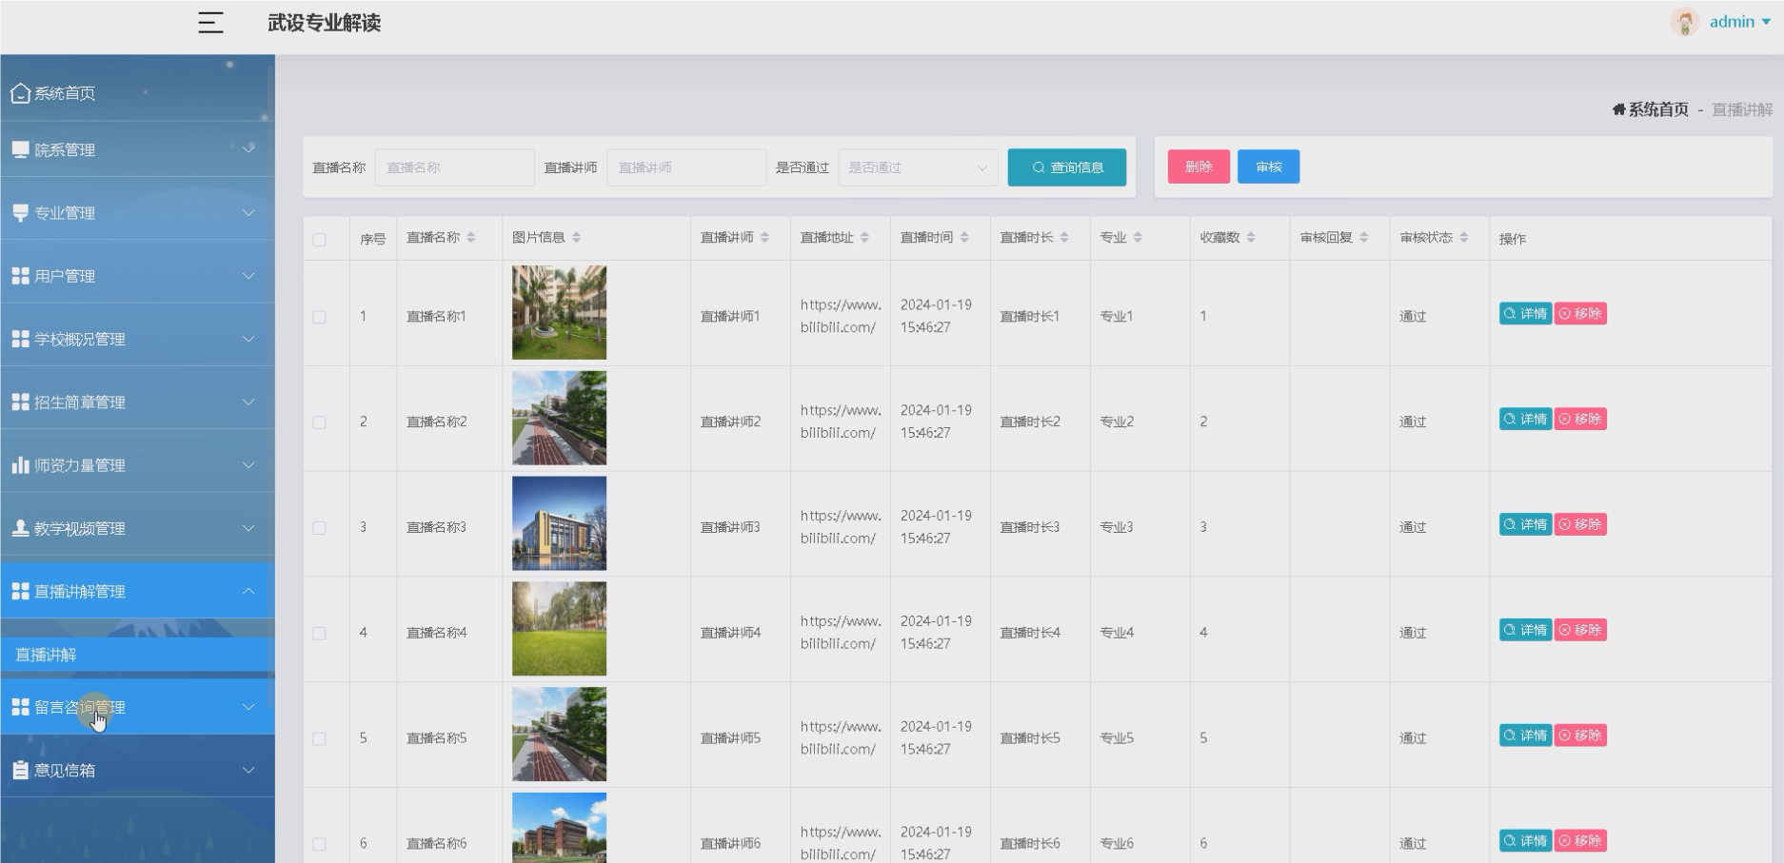Image resolution: width=1784 pixels, height=863 pixels.
Task: Click the 院系管理 monitor icon
Action: (20, 149)
